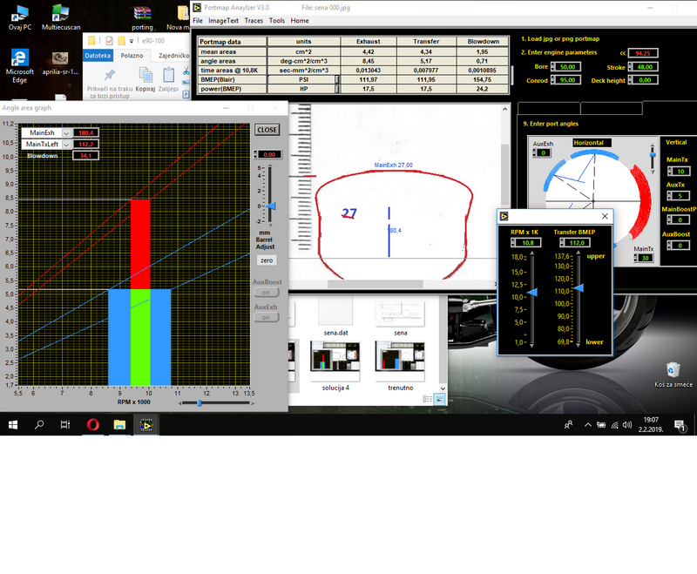Toggle the AuxBoost on switch
The image size is (697, 574).
coord(266,293)
